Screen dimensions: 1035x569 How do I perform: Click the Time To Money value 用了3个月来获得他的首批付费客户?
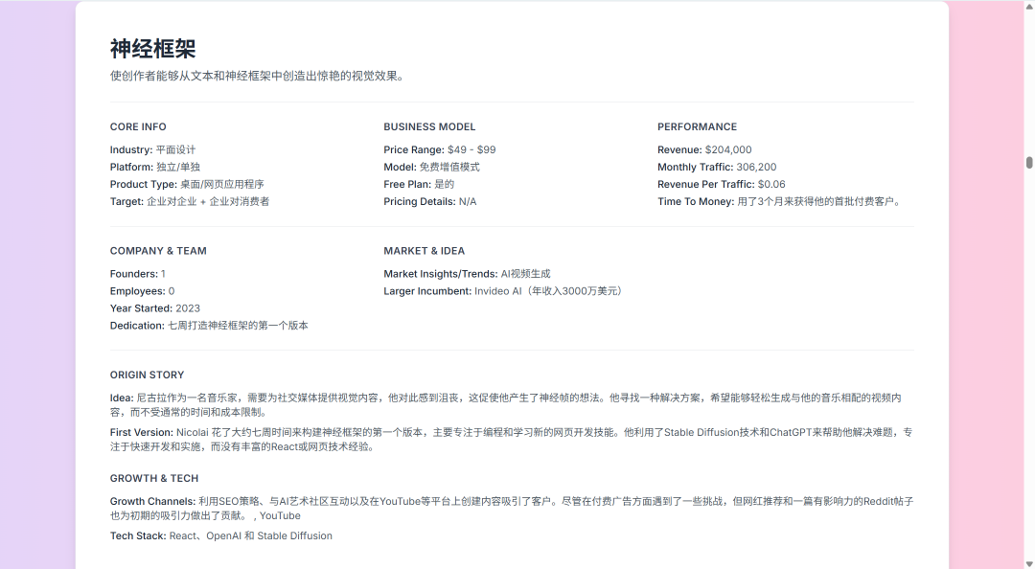(x=819, y=201)
